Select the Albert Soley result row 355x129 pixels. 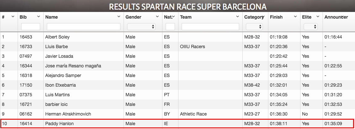click(177, 37)
